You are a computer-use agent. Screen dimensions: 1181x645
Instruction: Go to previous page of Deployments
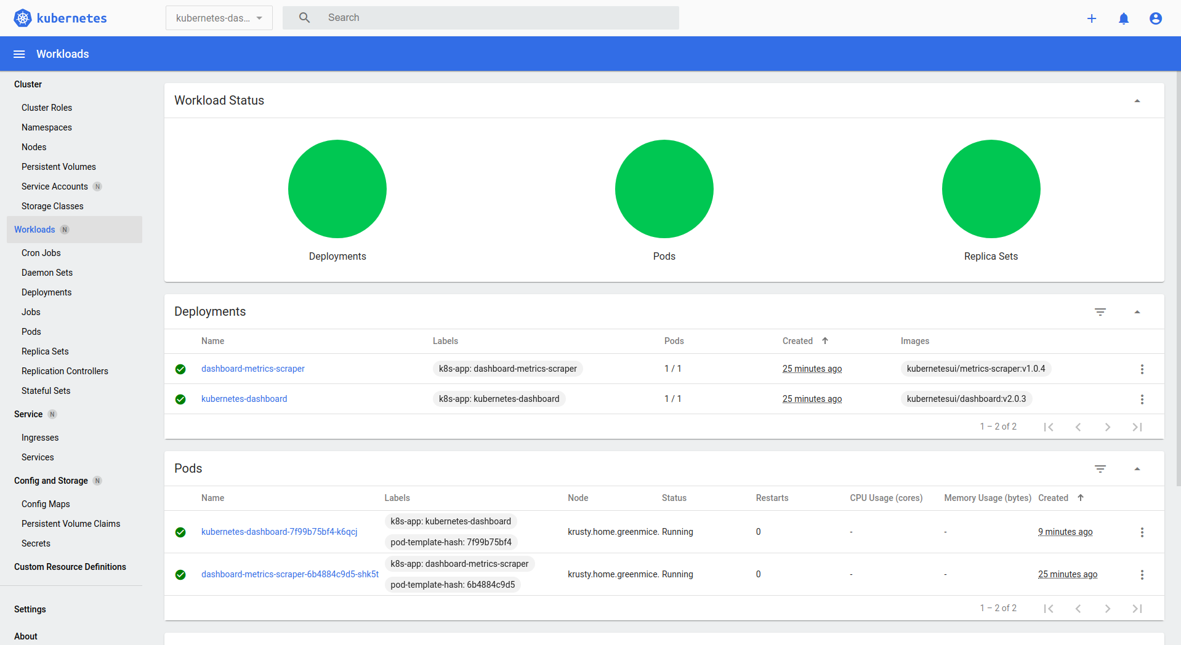(1078, 427)
